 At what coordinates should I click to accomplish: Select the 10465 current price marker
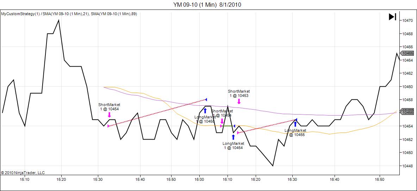pos(408,53)
